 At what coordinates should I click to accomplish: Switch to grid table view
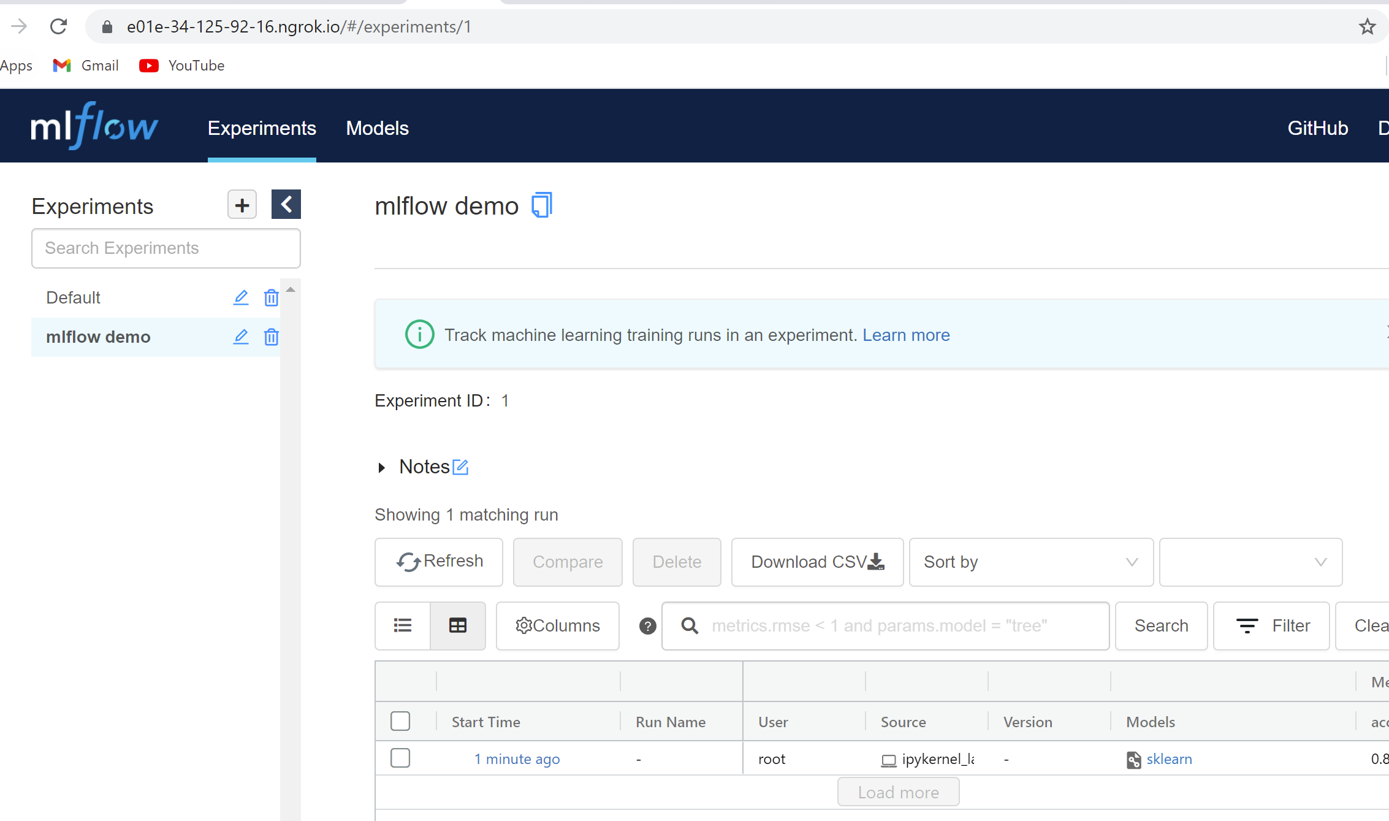point(458,625)
